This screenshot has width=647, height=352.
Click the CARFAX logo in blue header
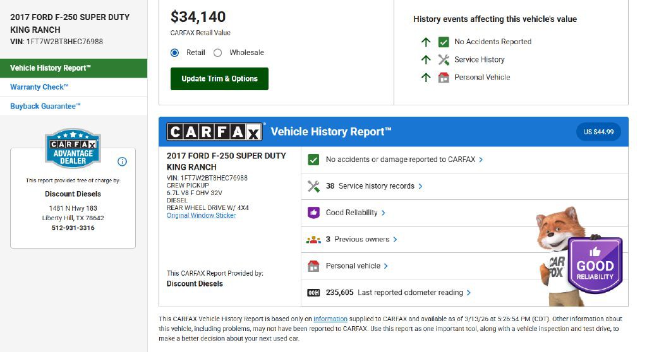tap(214, 132)
